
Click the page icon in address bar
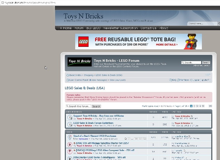(2, 2)
